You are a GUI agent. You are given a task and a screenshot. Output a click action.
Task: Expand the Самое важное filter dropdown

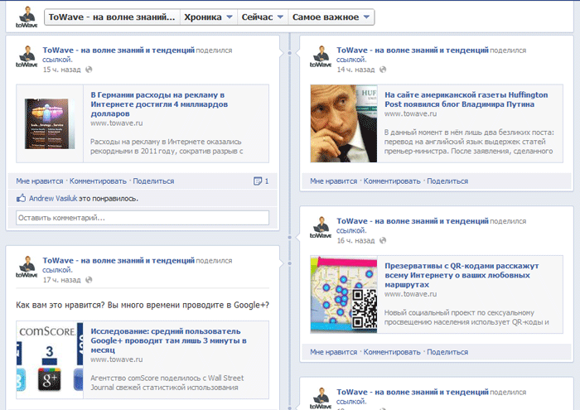pos(331,17)
